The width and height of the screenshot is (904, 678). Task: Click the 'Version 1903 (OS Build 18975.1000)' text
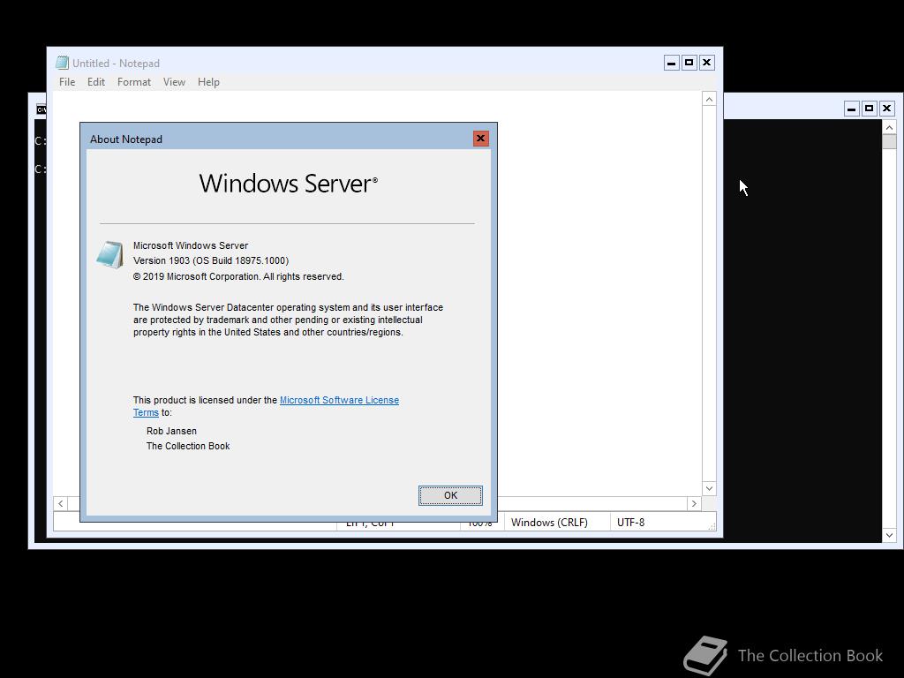tap(211, 260)
